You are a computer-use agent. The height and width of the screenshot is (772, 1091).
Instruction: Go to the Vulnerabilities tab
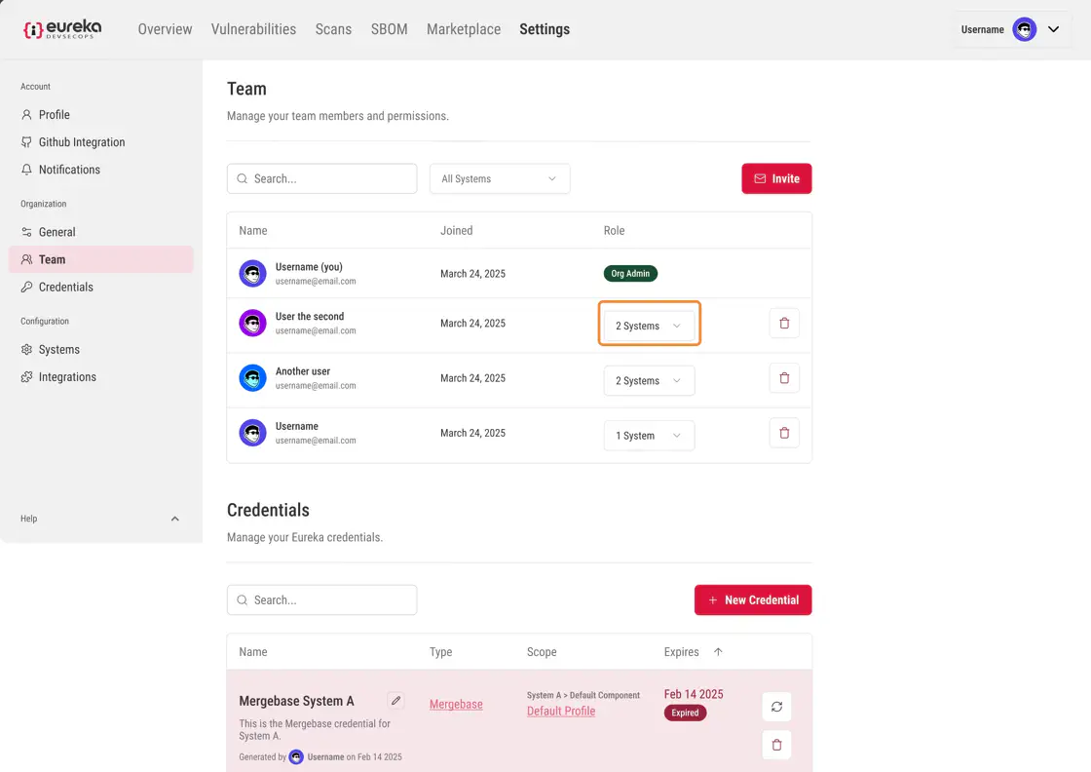coord(253,29)
